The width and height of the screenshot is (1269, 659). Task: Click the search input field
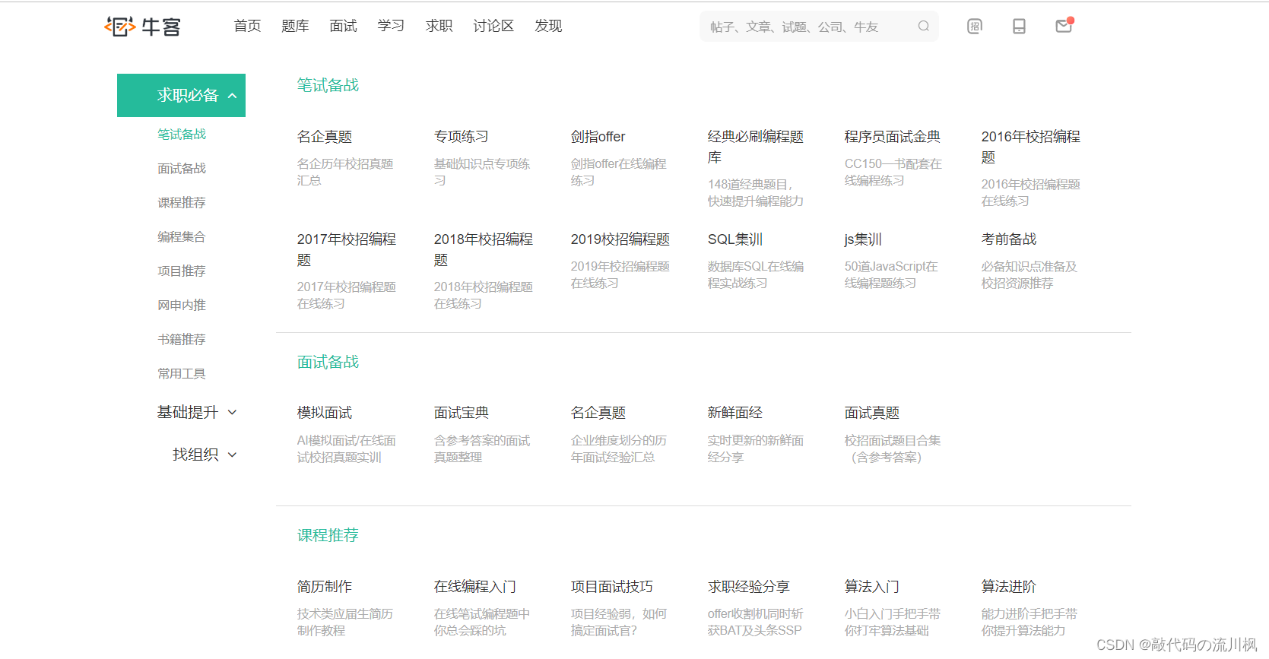(806, 27)
